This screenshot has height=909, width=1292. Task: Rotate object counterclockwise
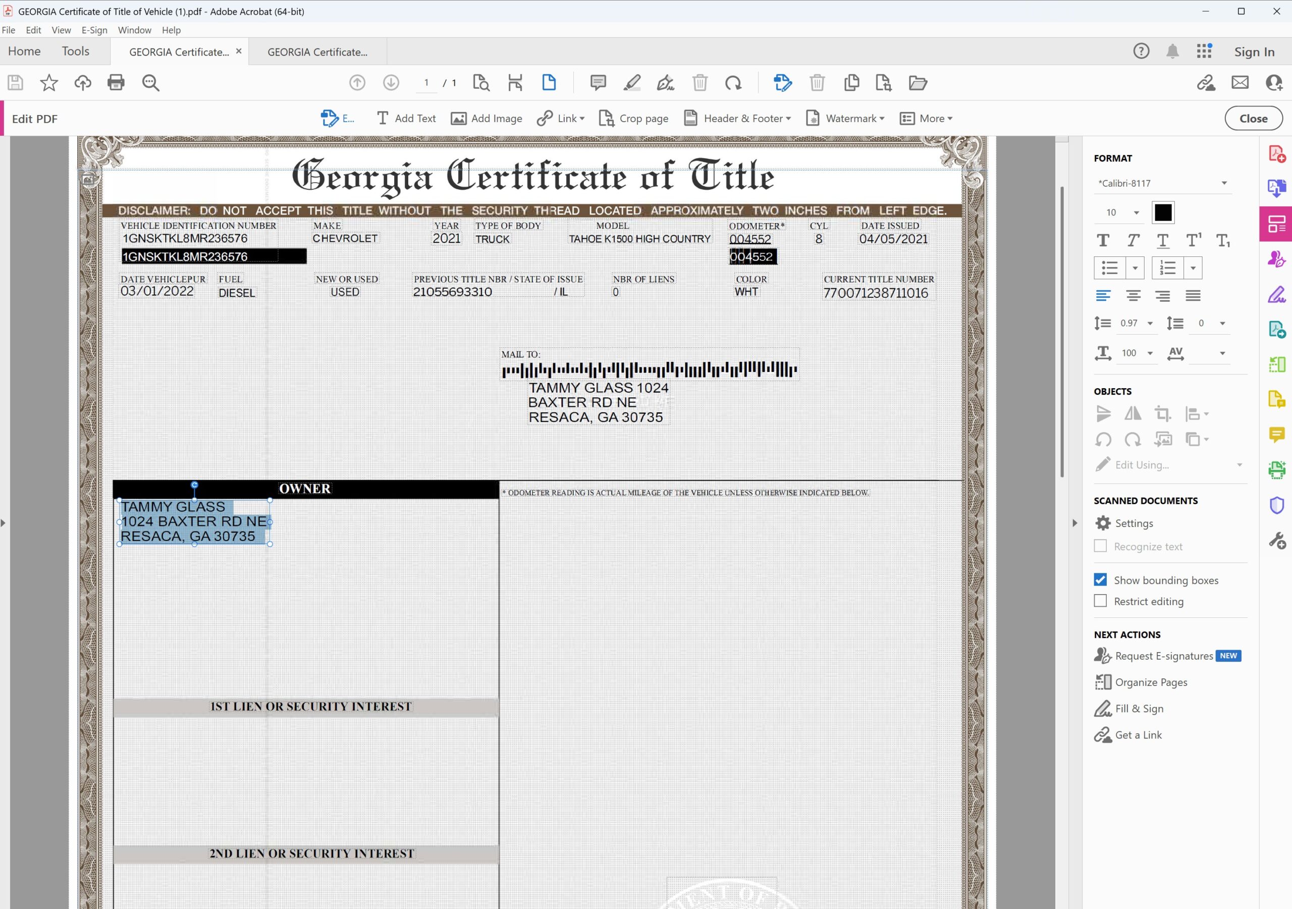coord(1103,440)
